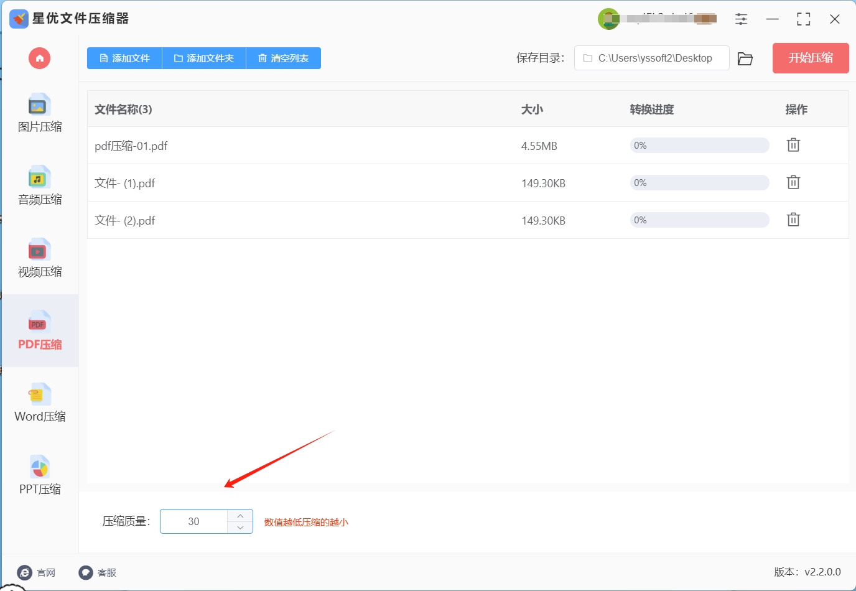Switch to 视频压缩 video compression
The width and height of the screenshot is (856, 591).
[x=40, y=258]
